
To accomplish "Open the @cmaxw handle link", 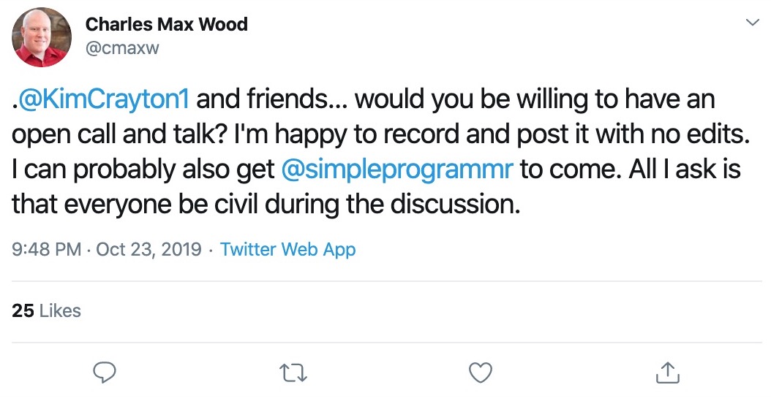I will [122, 48].
